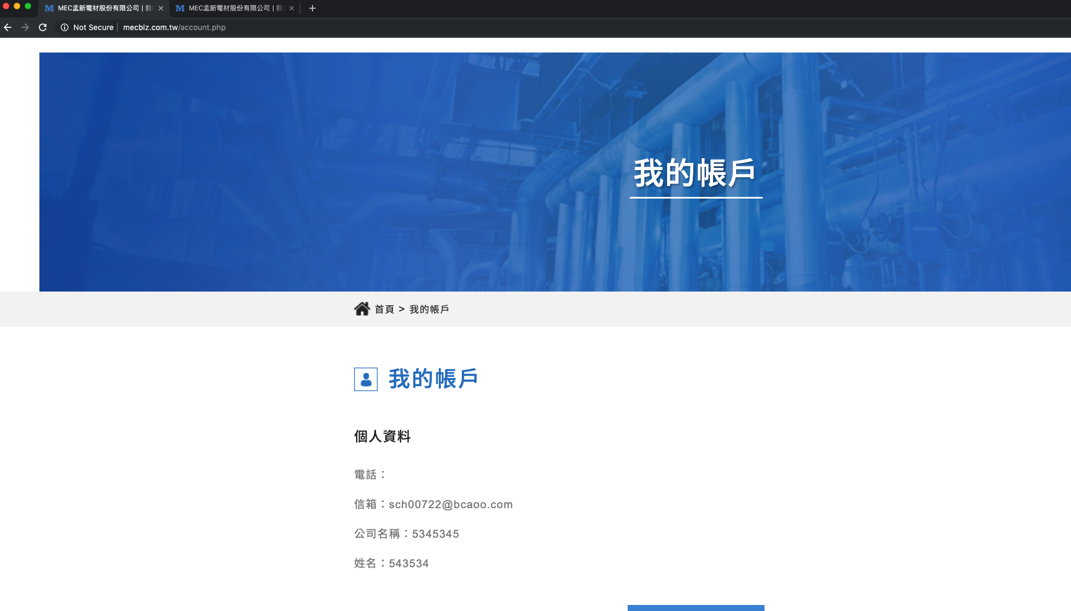Viewport: 1071px width, 611px height.
Task: Click the Not Secure label
Action: [94, 27]
